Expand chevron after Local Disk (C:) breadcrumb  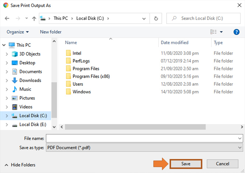pos(108,18)
